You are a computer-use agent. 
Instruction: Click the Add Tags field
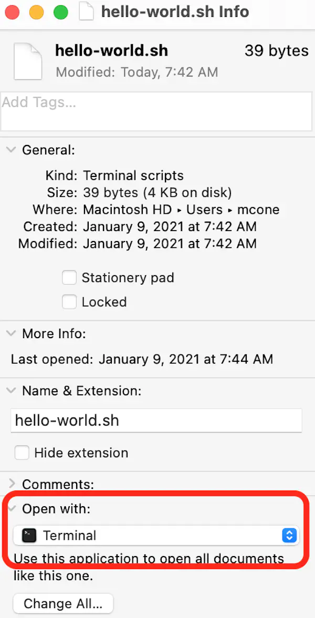(155, 111)
